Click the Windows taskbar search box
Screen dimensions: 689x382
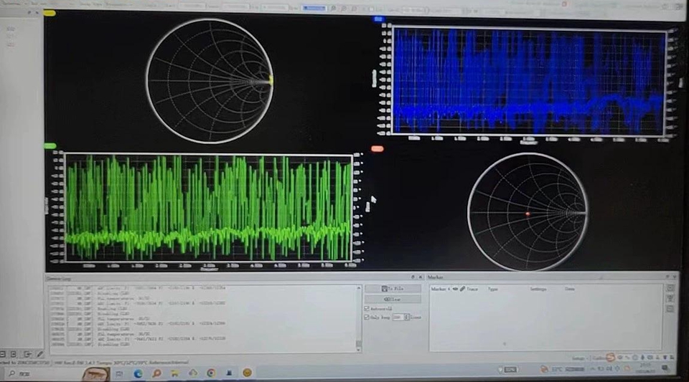43,373
